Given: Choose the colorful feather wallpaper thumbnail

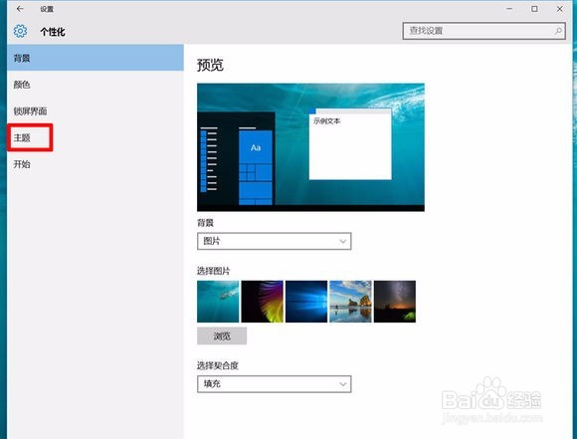Looking at the screenshot, I should [262, 302].
